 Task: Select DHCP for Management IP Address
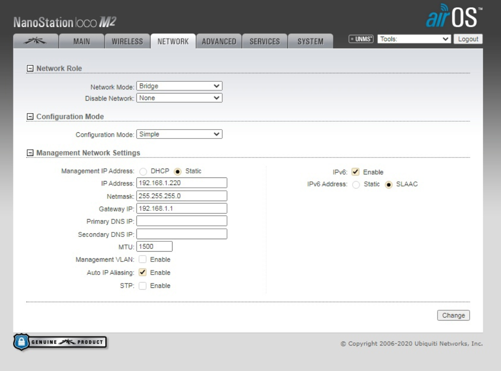pyautogui.click(x=143, y=172)
